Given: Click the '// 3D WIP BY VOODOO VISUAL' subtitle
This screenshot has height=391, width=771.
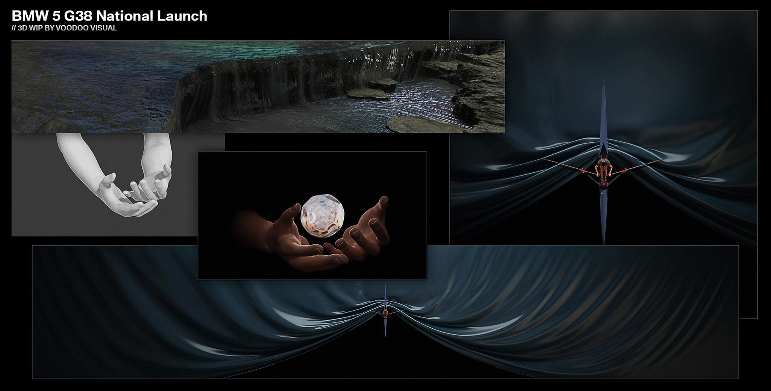Looking at the screenshot, I should coord(65,28).
